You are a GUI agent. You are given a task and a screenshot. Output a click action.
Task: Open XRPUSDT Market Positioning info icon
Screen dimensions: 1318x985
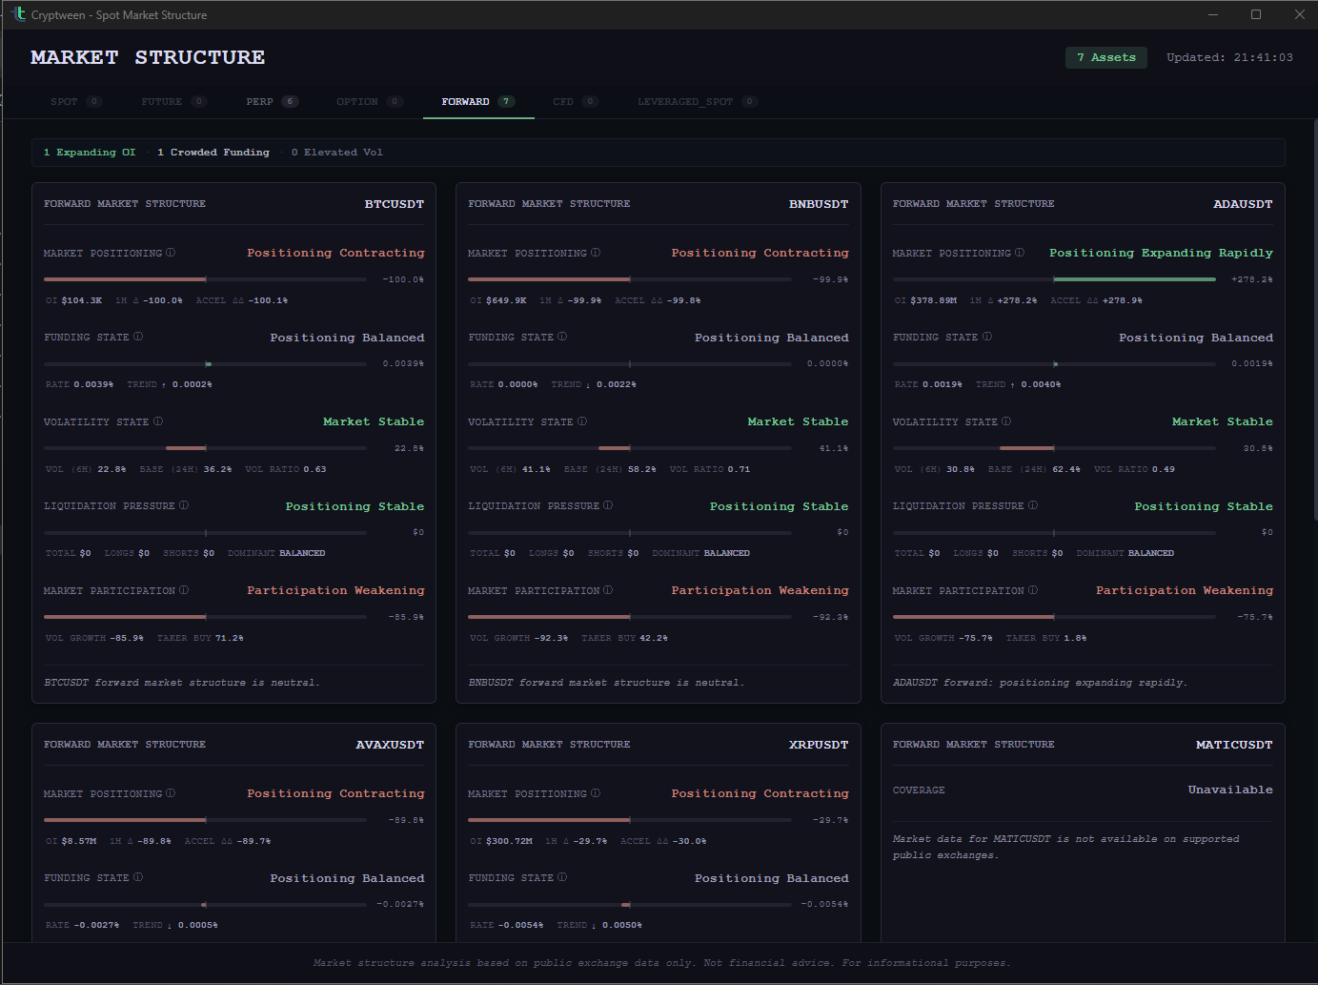point(596,793)
